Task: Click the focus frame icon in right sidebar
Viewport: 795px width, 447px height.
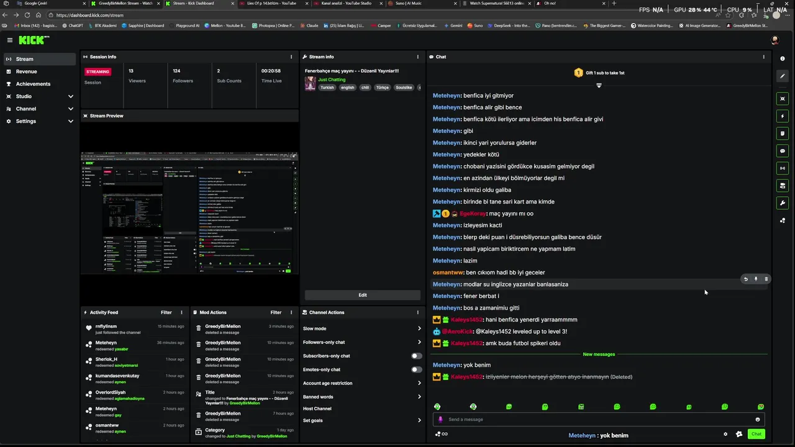Action: 783,99
